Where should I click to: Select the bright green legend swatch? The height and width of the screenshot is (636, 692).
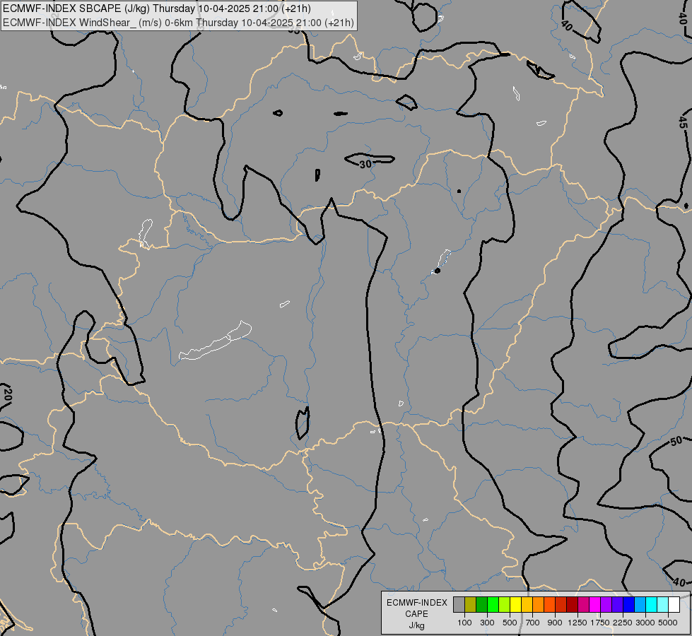pyautogui.click(x=493, y=604)
